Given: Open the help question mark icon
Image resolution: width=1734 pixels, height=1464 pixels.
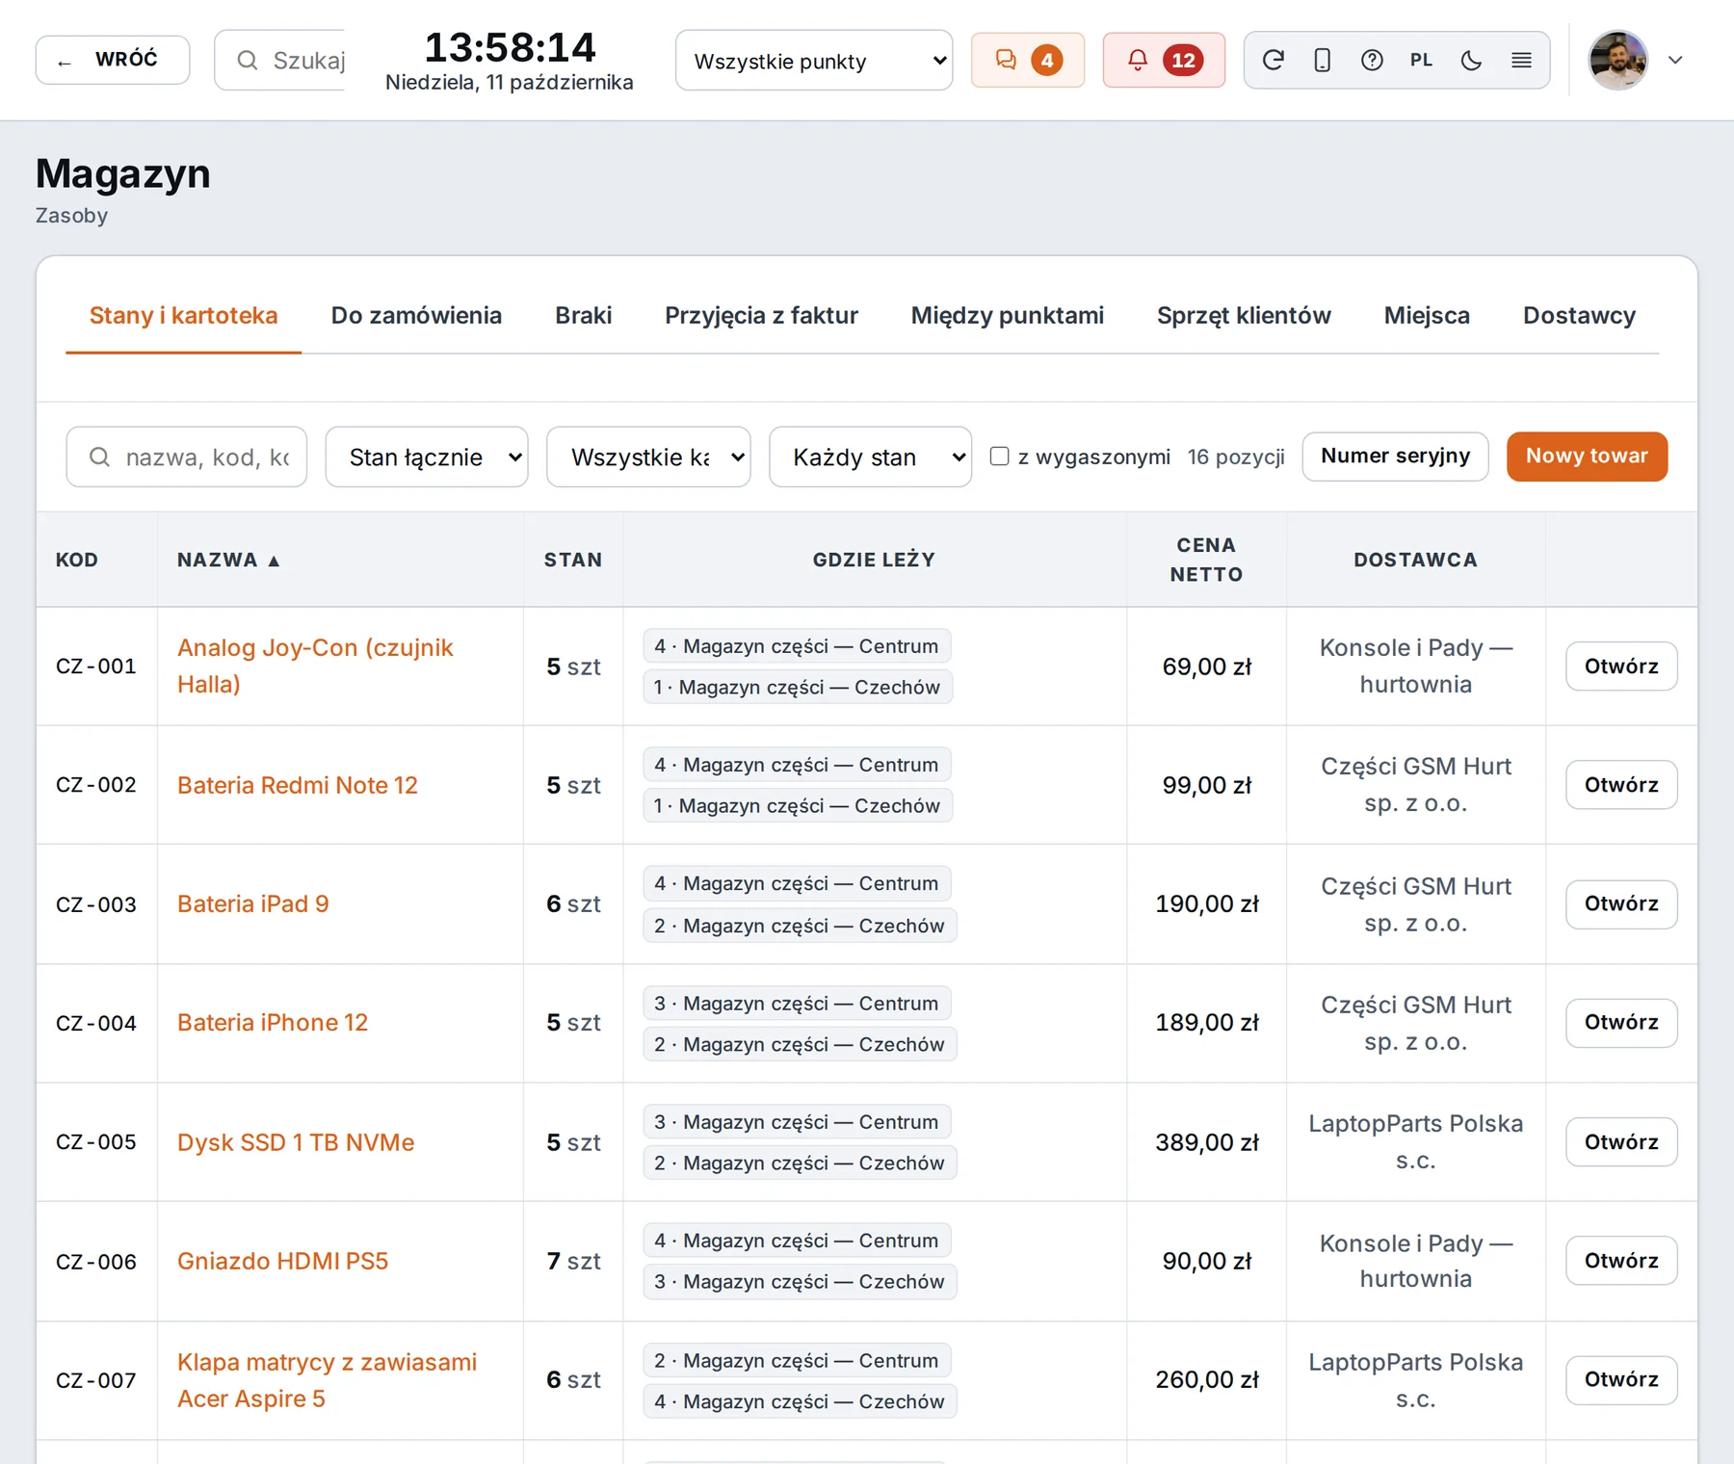Looking at the screenshot, I should point(1372,60).
